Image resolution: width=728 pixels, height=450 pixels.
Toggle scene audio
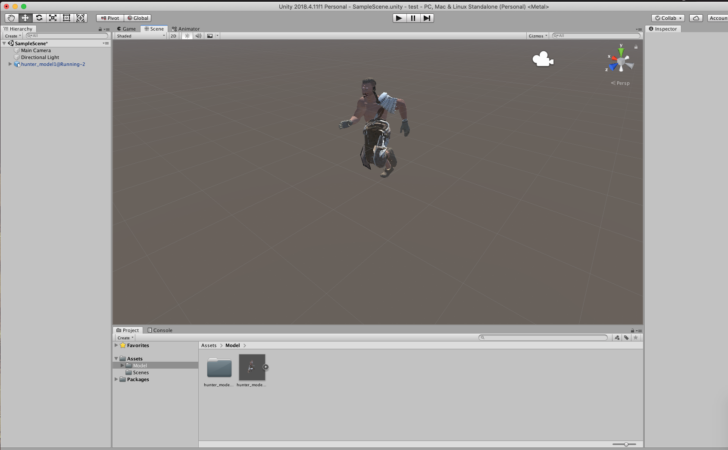pyautogui.click(x=198, y=36)
